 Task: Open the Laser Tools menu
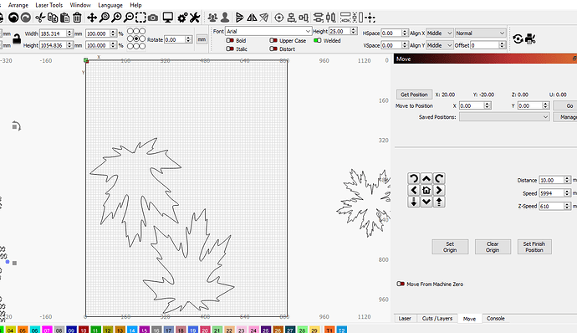(49, 5)
